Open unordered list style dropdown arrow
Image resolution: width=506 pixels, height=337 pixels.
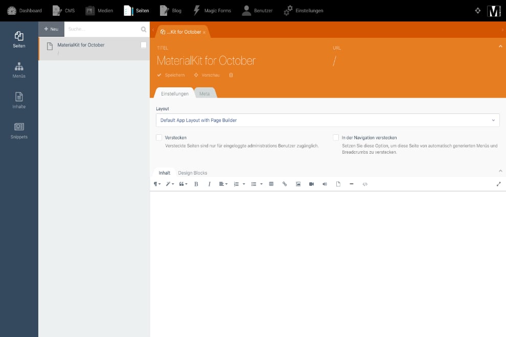click(261, 184)
